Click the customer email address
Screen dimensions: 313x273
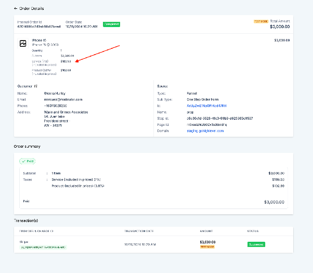click(x=63, y=99)
